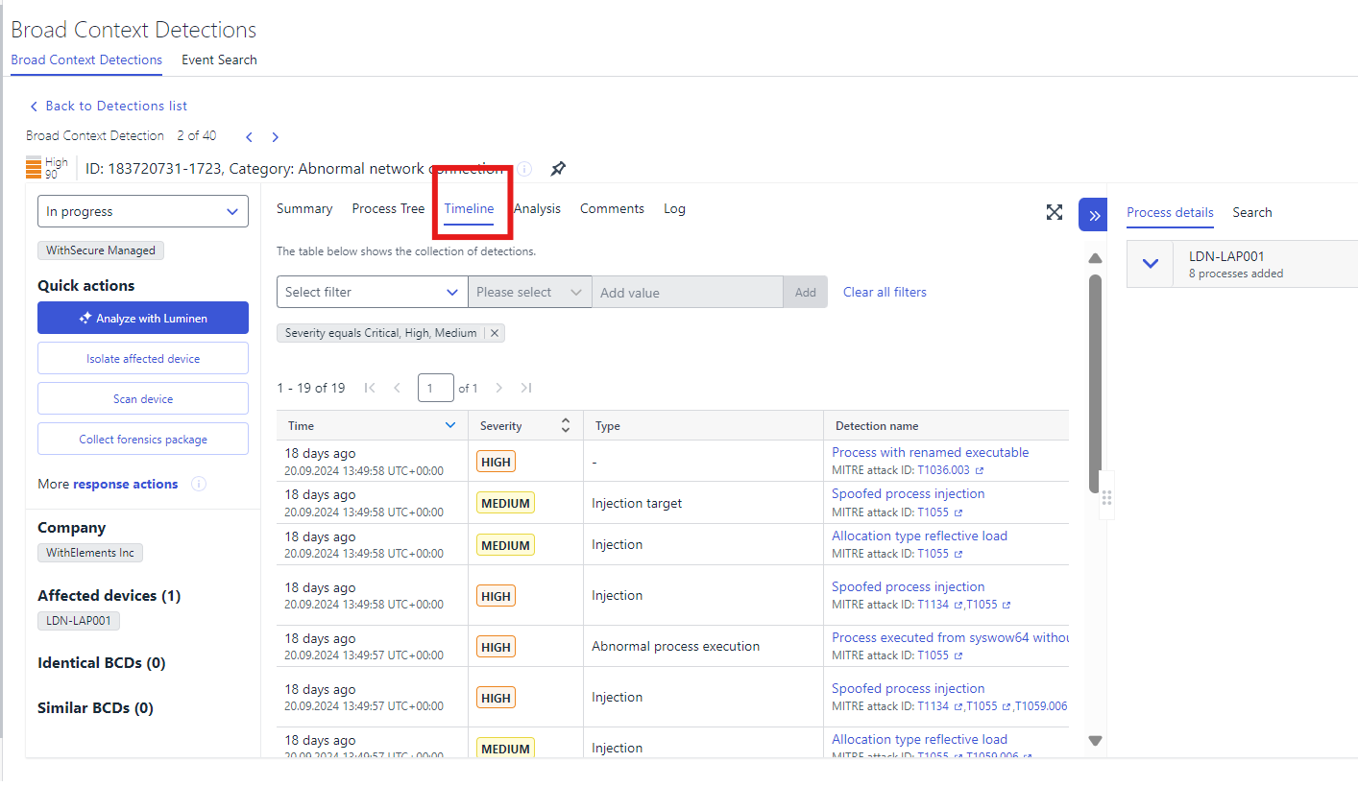Collapse the side panel with double-chevron button
Image resolution: width=1358 pixels, height=810 pixels.
(1093, 215)
